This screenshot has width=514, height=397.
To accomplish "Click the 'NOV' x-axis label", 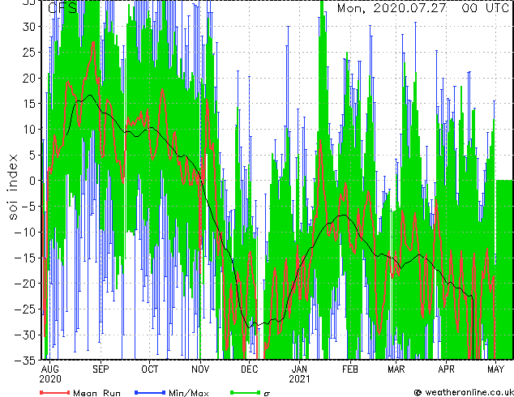I will [x=200, y=369].
